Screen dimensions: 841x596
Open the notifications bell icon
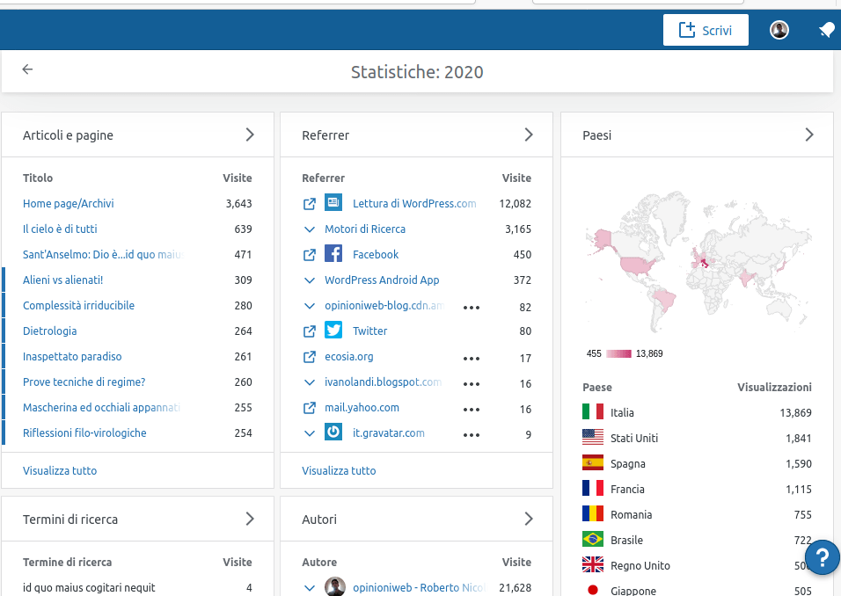coord(826,30)
